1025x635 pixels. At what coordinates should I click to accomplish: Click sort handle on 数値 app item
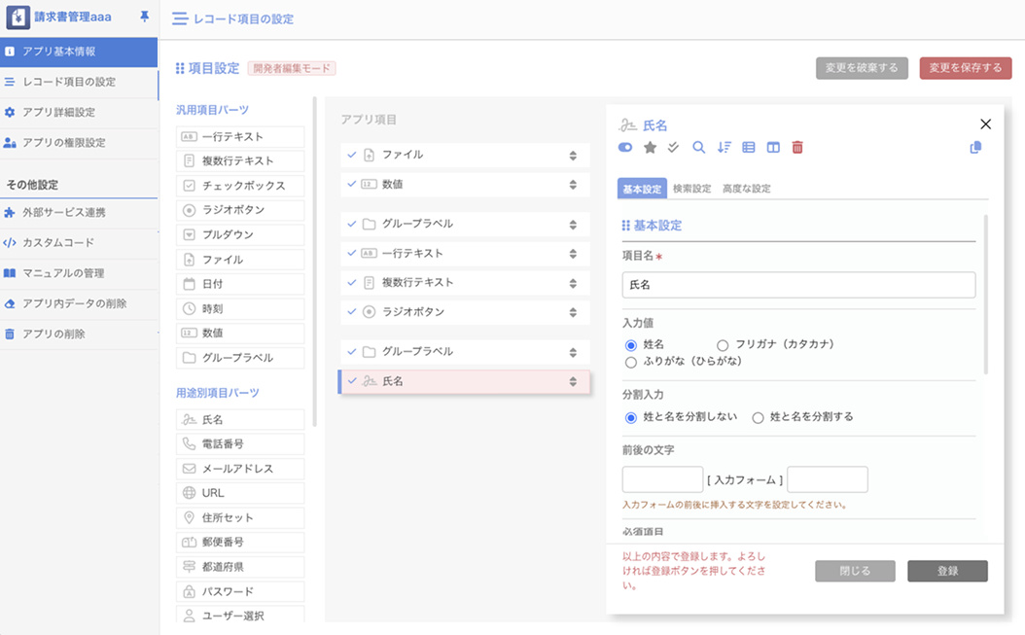(x=573, y=185)
